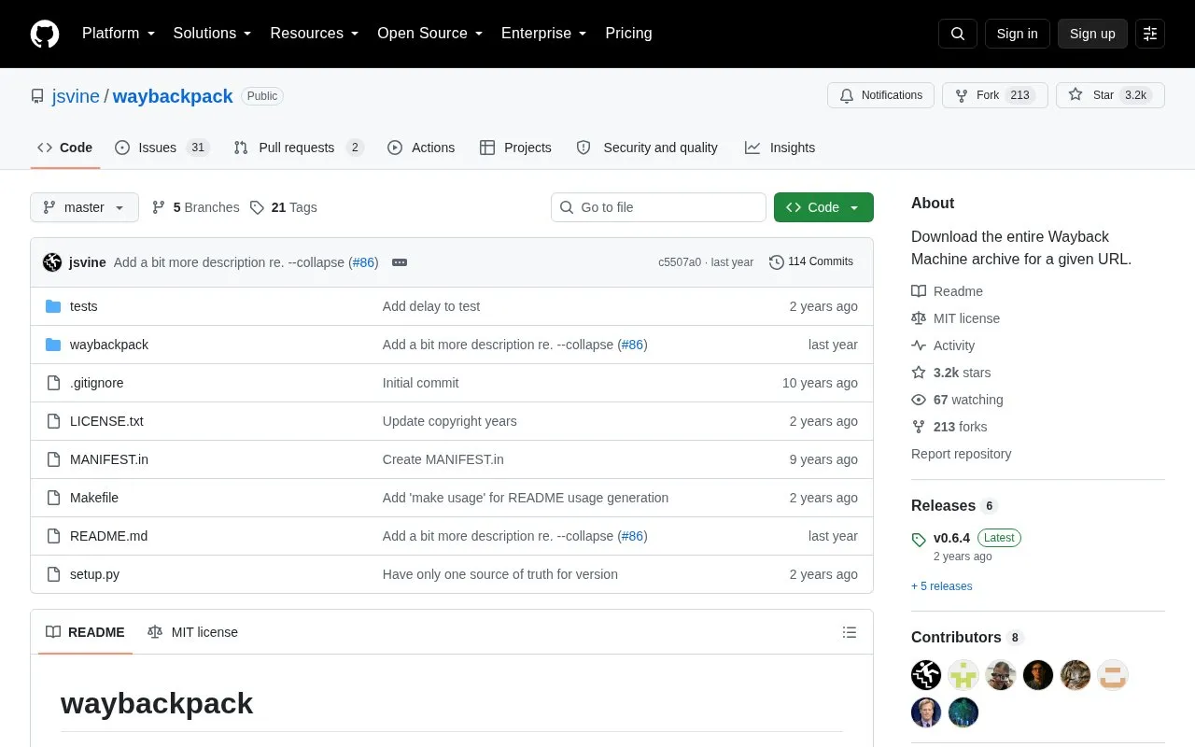This screenshot has height=747, width=1195.
Task: Open the Report repository link
Action: tap(961, 454)
